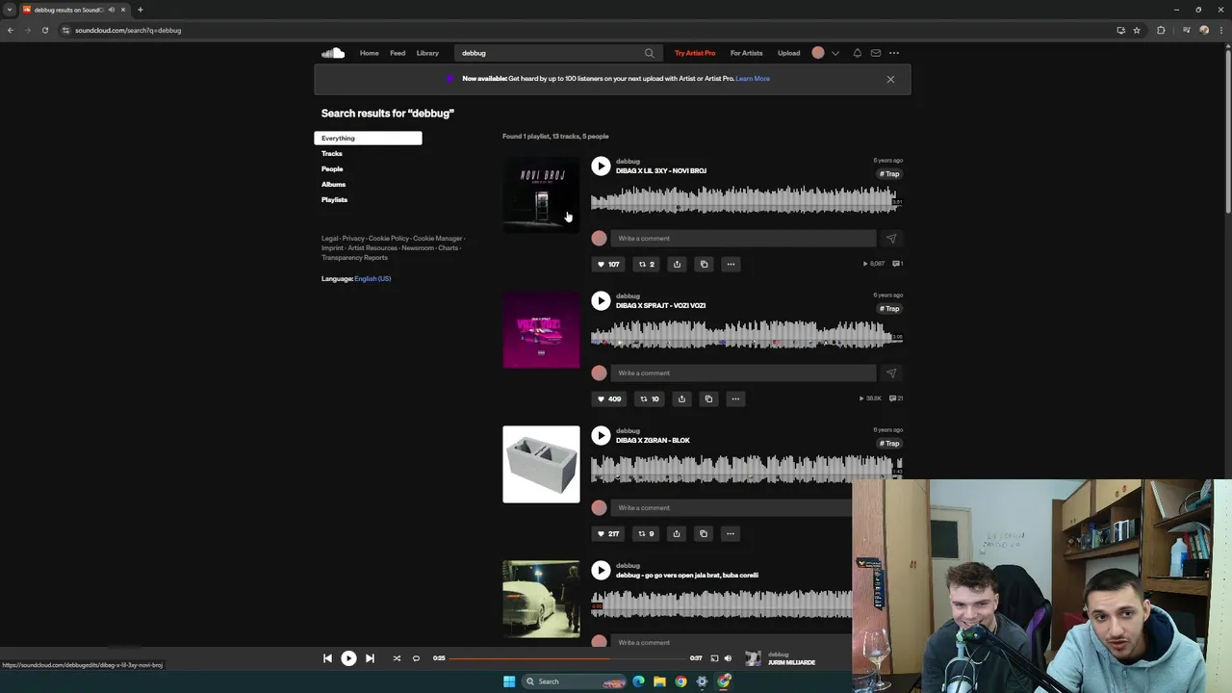Open the notifications bell
The width and height of the screenshot is (1232, 693).
[x=857, y=53]
